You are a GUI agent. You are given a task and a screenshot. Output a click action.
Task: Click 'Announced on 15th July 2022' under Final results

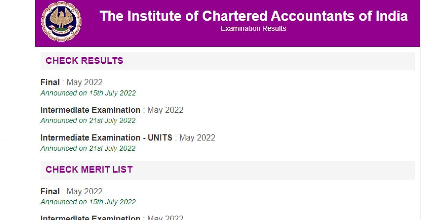tap(88, 93)
